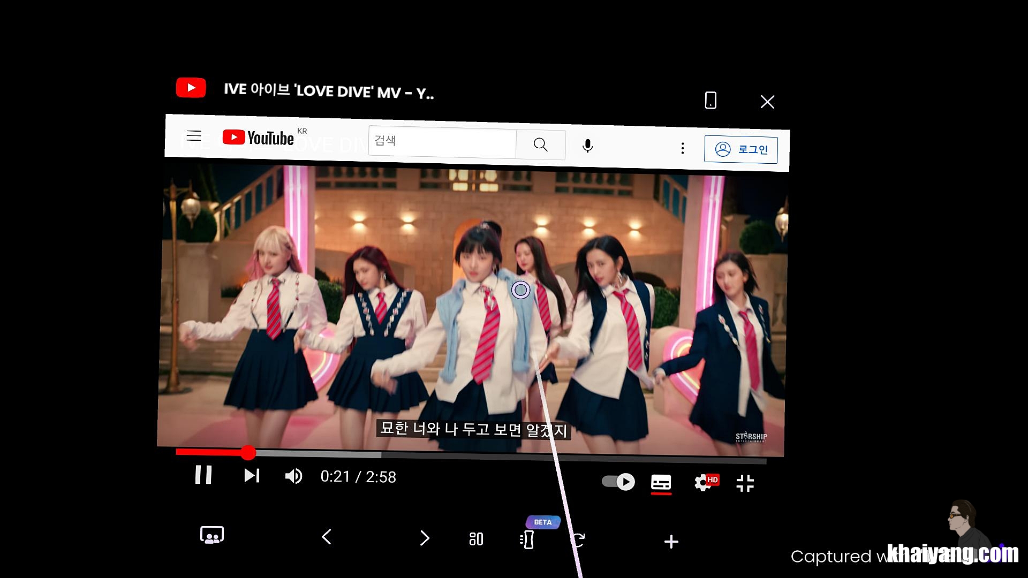Image resolution: width=1028 pixels, height=578 pixels.
Task: Click the search input field
Action: click(x=442, y=142)
